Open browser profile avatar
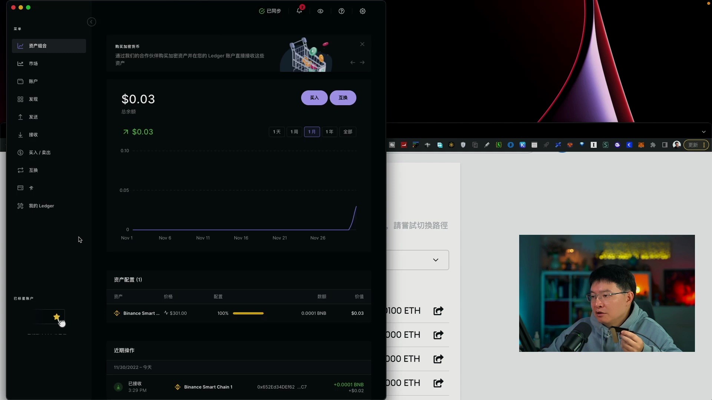This screenshot has height=400, width=712. pyautogui.click(x=677, y=145)
